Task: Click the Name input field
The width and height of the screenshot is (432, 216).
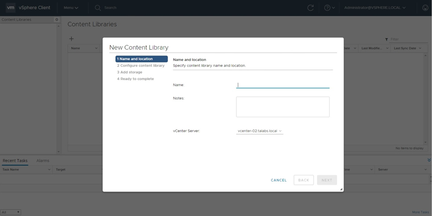Action: (x=282, y=85)
